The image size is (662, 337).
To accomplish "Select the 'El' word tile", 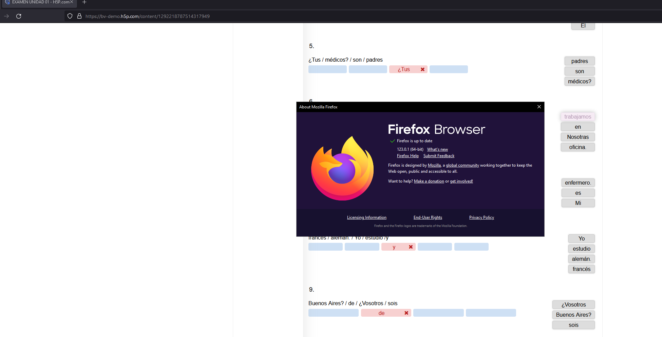I will point(583,26).
